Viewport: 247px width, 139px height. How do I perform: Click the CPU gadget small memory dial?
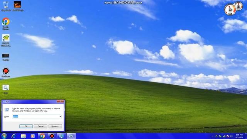pyautogui.click(x=239, y=6)
